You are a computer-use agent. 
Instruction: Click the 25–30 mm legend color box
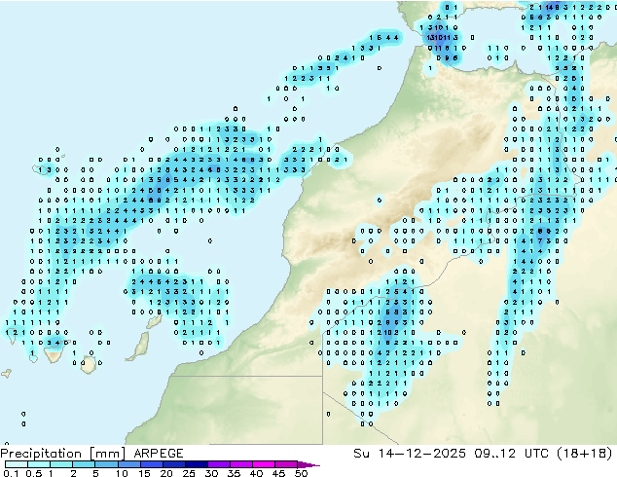pos(196,464)
